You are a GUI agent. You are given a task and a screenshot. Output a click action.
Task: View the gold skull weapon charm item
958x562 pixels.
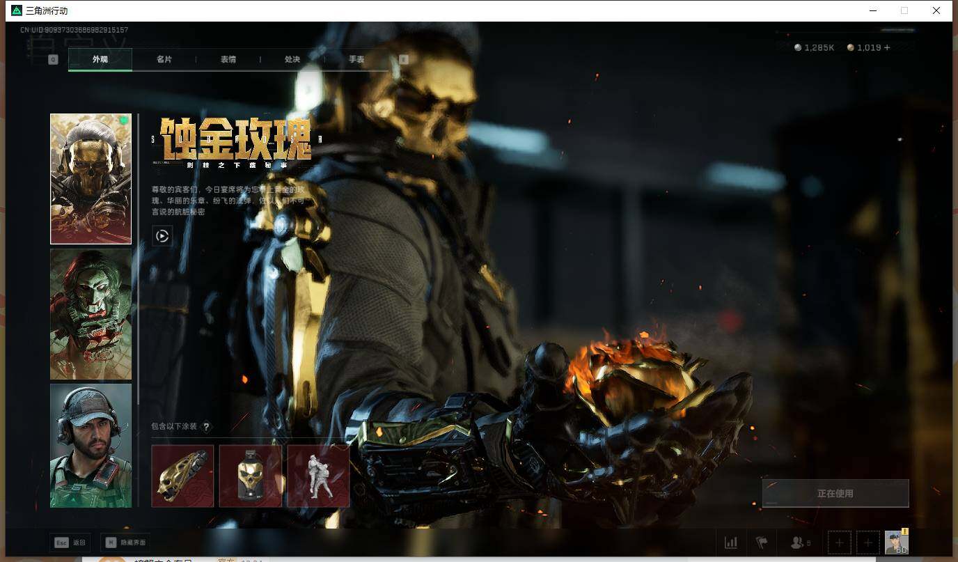(x=182, y=476)
